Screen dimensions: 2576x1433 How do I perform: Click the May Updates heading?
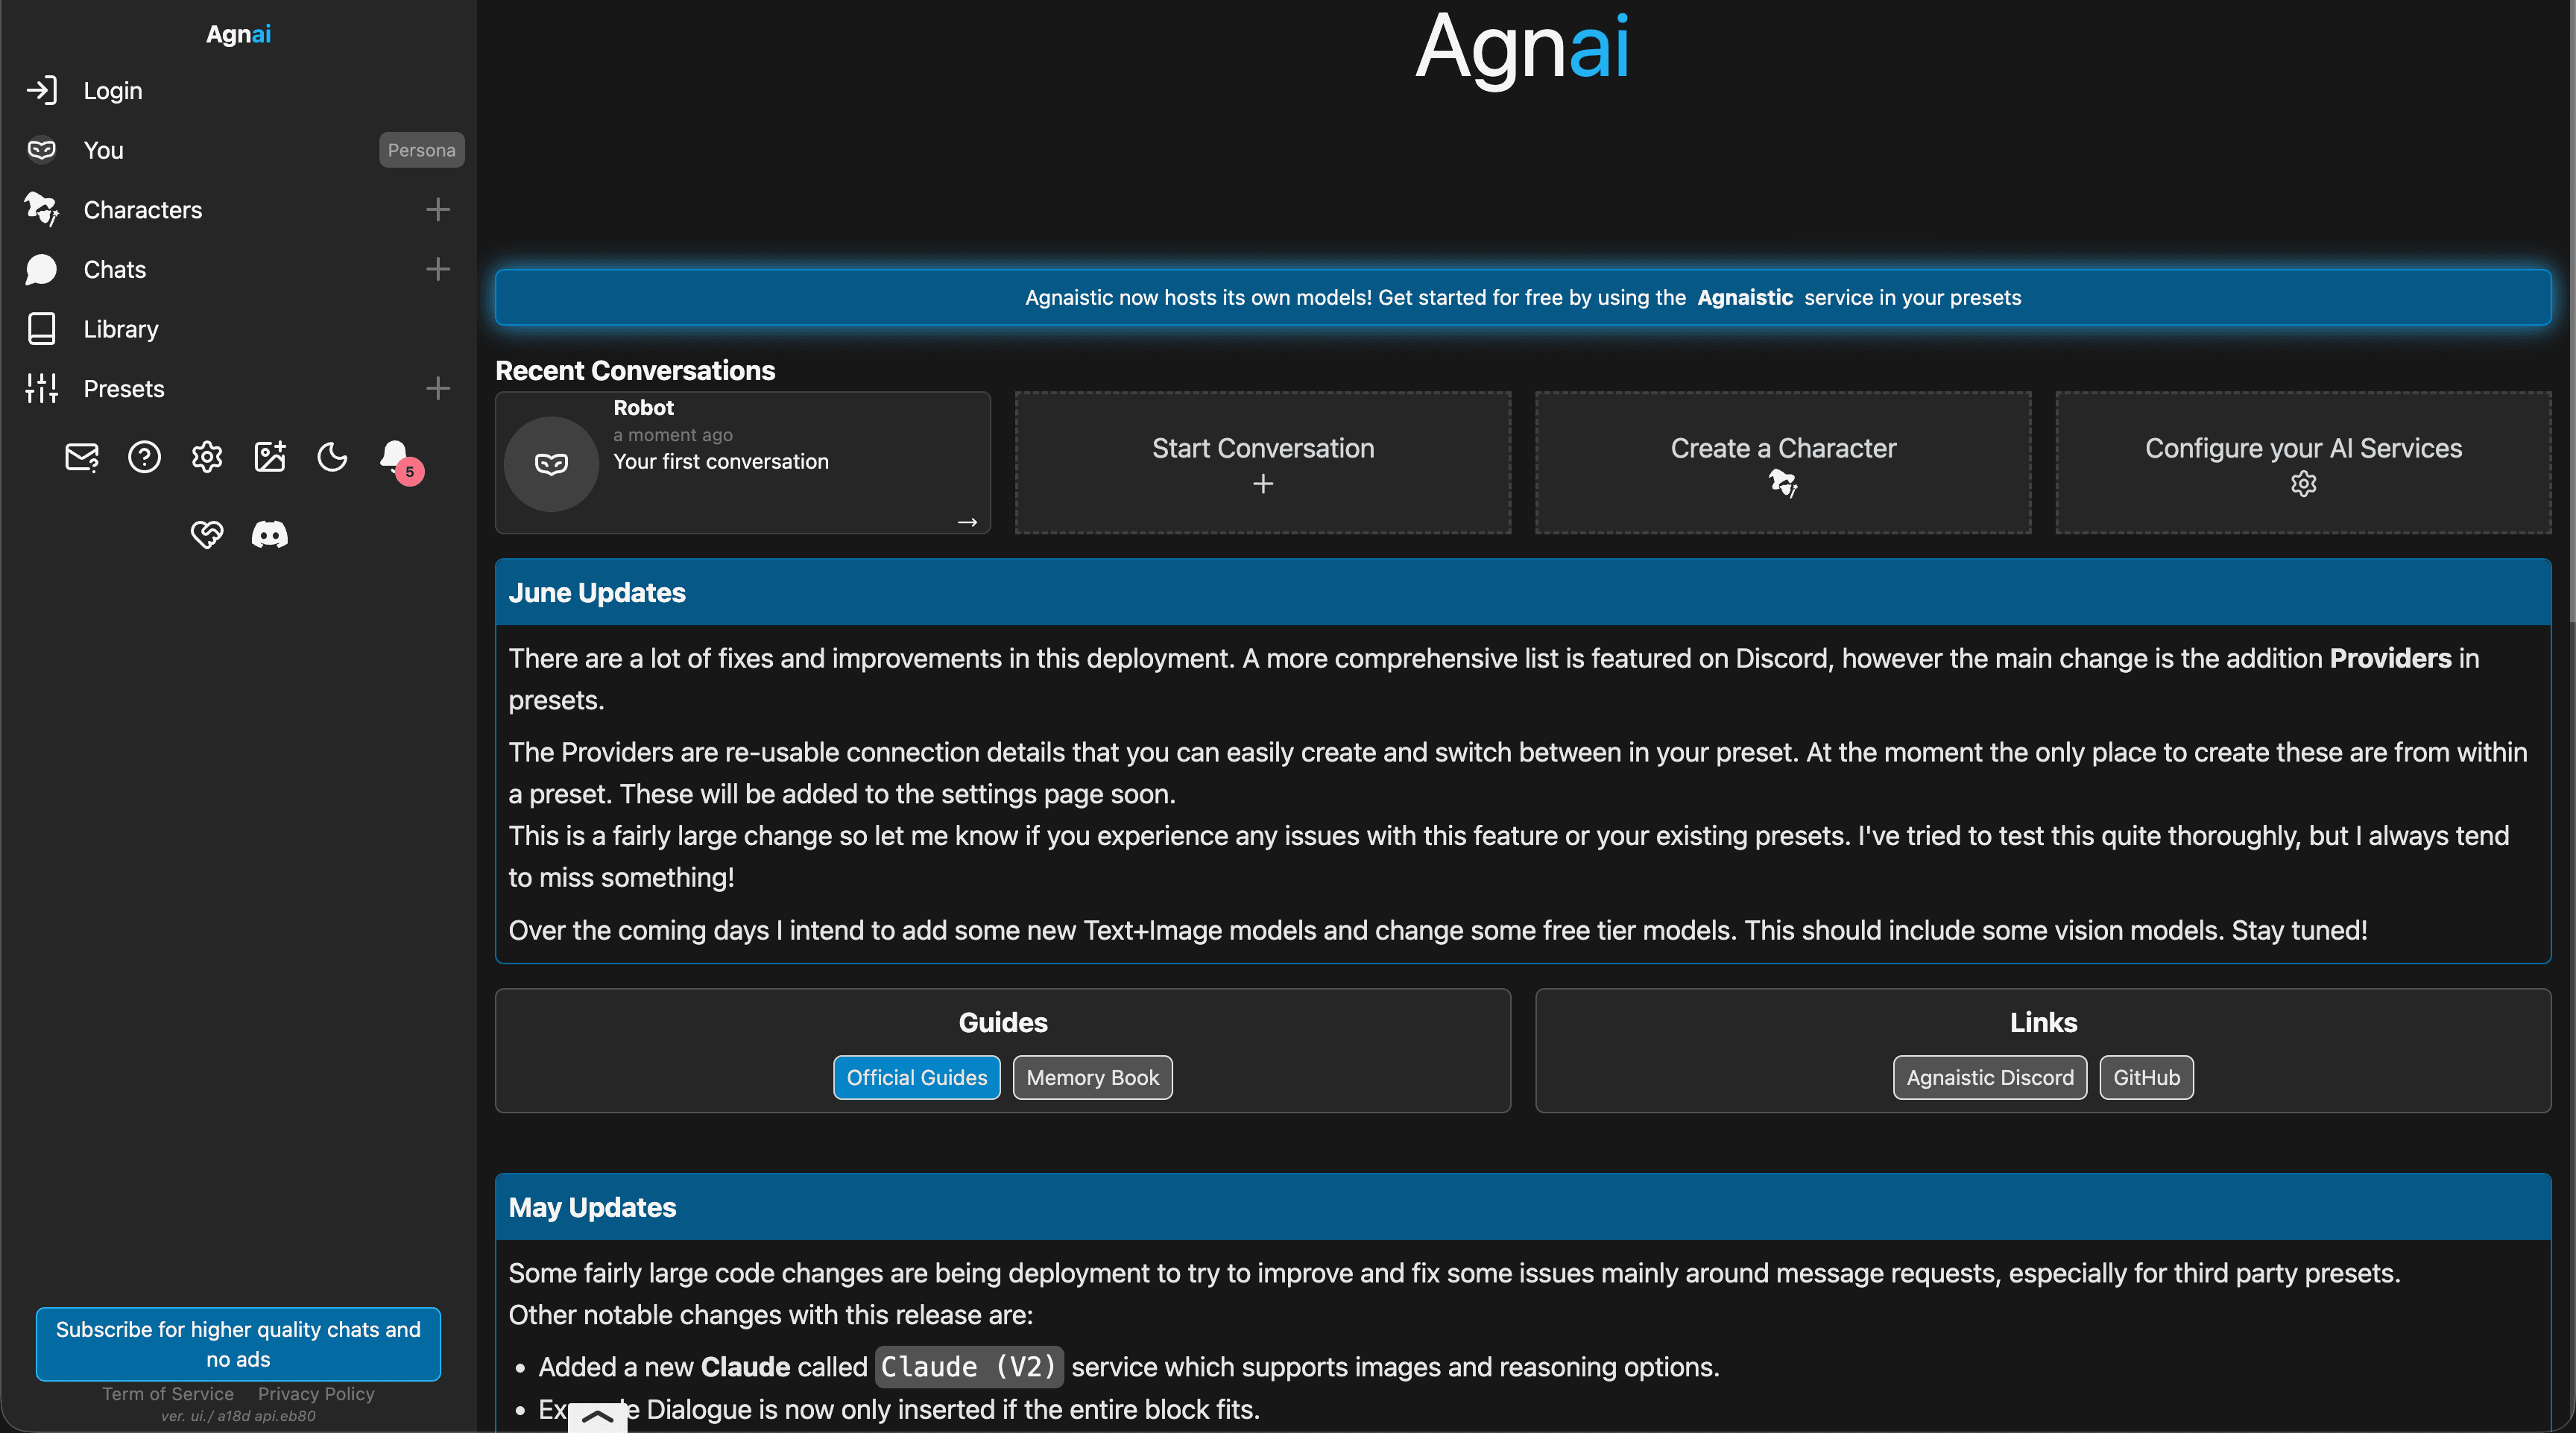[592, 1207]
